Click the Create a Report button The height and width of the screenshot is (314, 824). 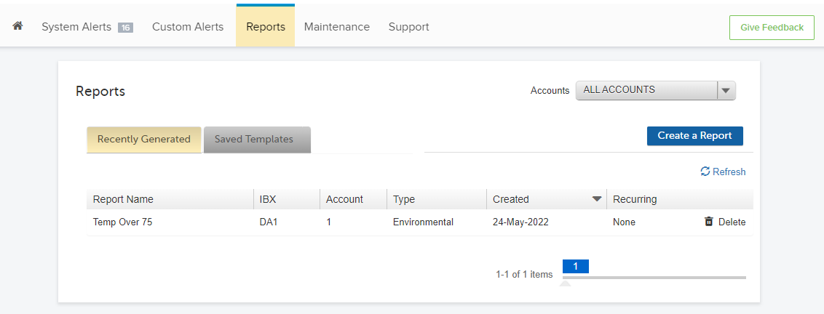[694, 135]
